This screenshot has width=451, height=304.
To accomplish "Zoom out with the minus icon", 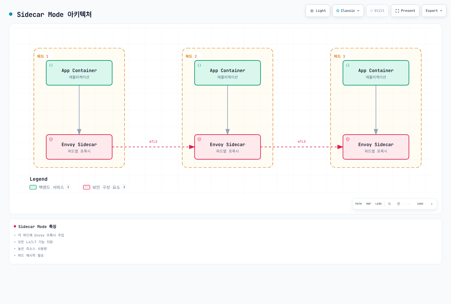I will (409, 204).
